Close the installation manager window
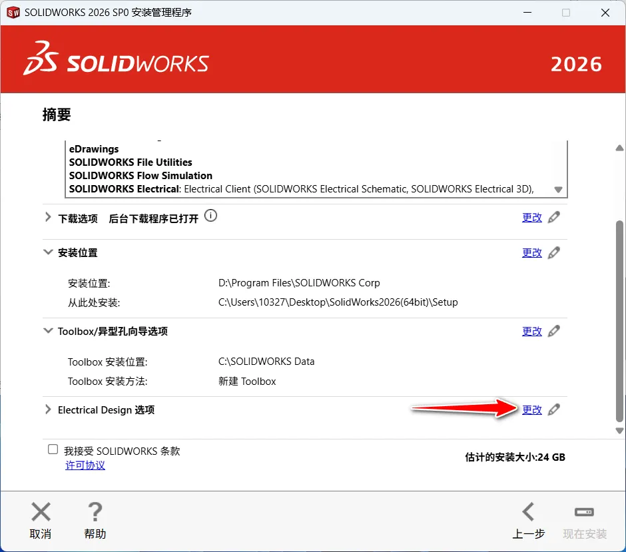Screen dimensions: 626x552 click(x=605, y=13)
